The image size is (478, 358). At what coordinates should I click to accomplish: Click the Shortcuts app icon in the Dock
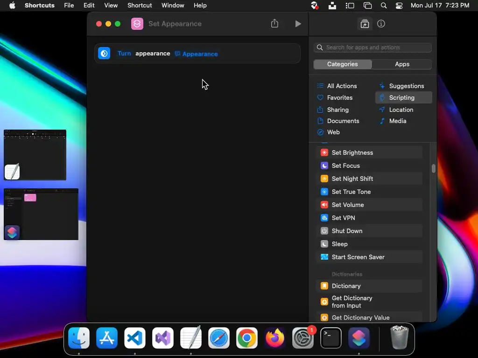359,338
